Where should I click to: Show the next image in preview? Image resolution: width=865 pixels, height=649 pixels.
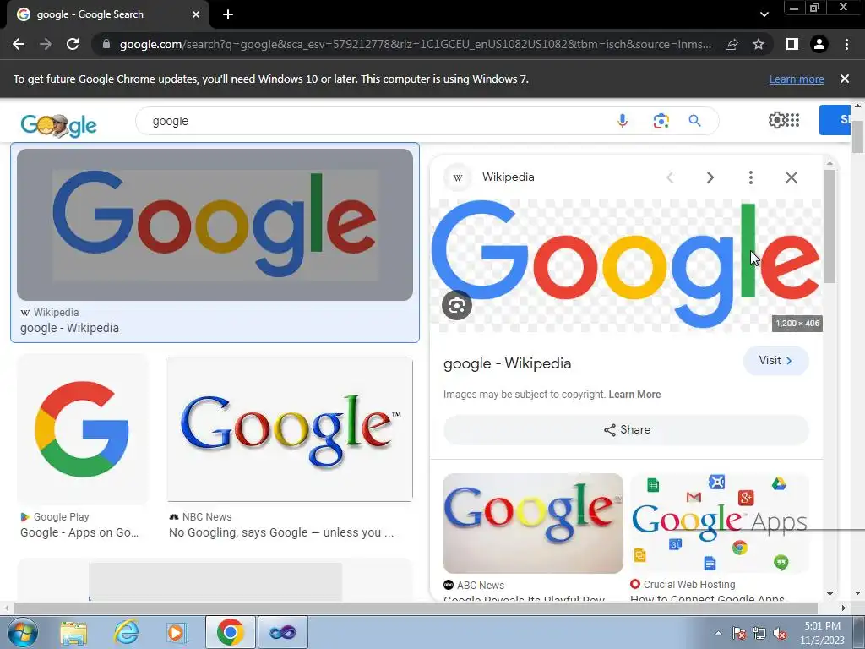click(710, 177)
